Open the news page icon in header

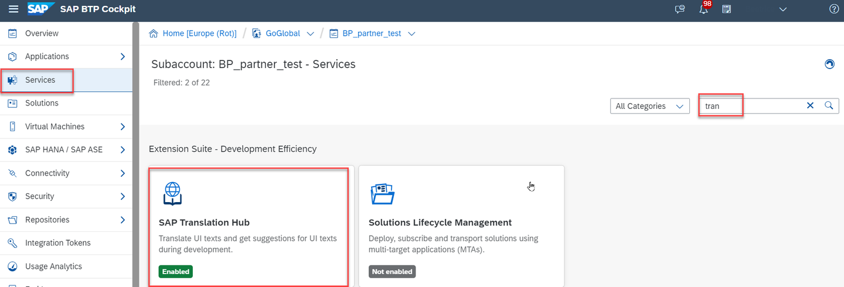tap(727, 9)
